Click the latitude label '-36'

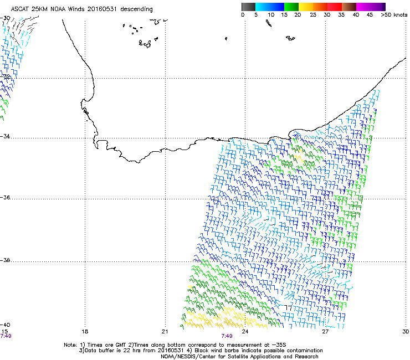coord(5,197)
